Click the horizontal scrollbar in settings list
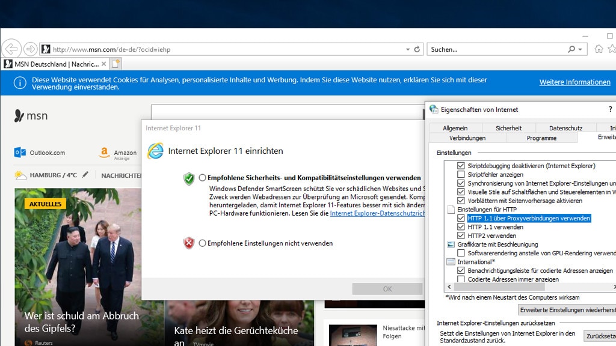Screen dimensions: 616x346 point(499,287)
